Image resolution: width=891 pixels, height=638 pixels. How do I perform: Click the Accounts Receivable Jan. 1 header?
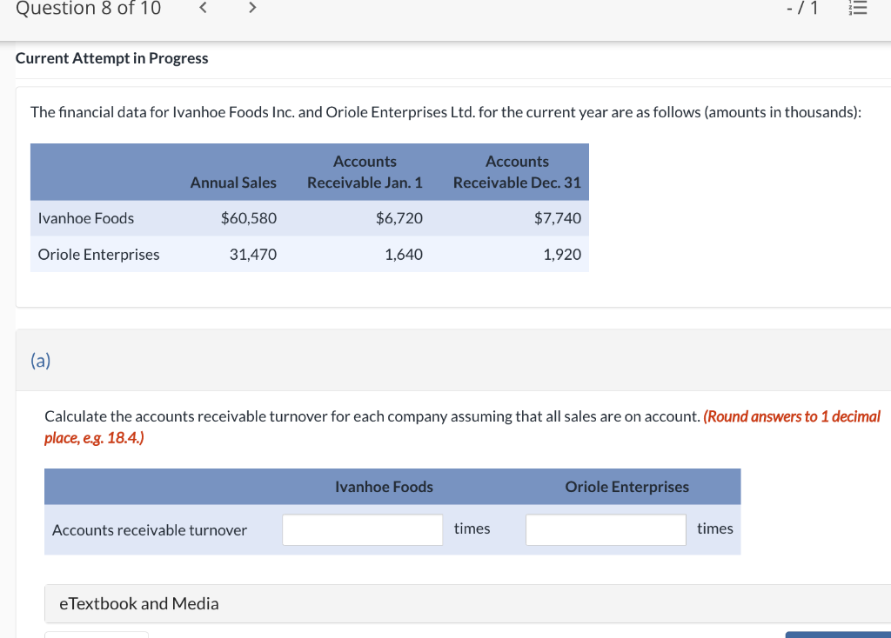365,171
